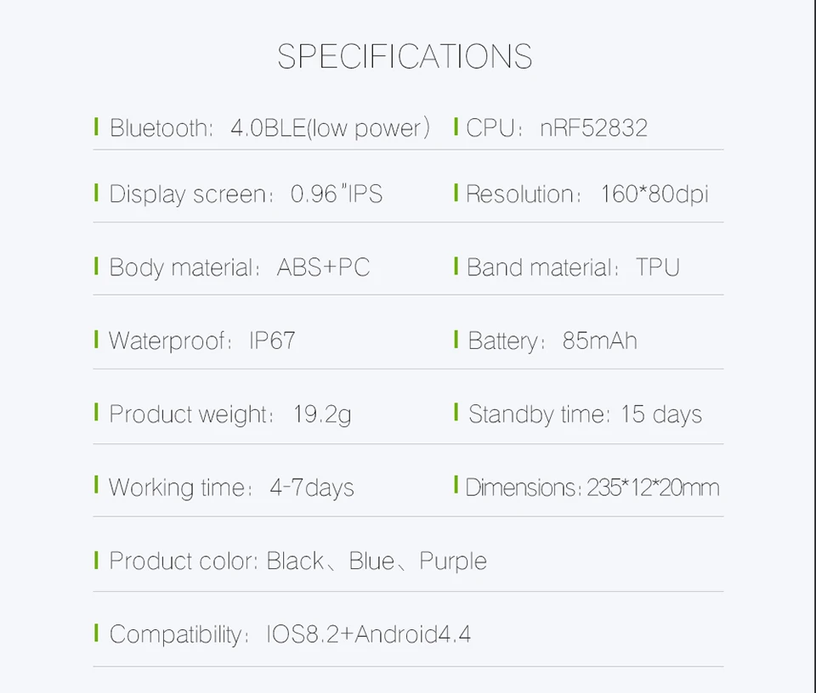
Task: Click the Working time 4-7days entry
Action: [x=231, y=487]
